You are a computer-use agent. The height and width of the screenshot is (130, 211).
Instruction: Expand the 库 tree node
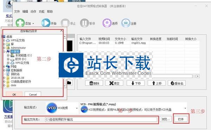coord(4,44)
